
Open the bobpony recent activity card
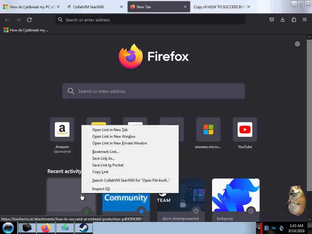(x=236, y=200)
